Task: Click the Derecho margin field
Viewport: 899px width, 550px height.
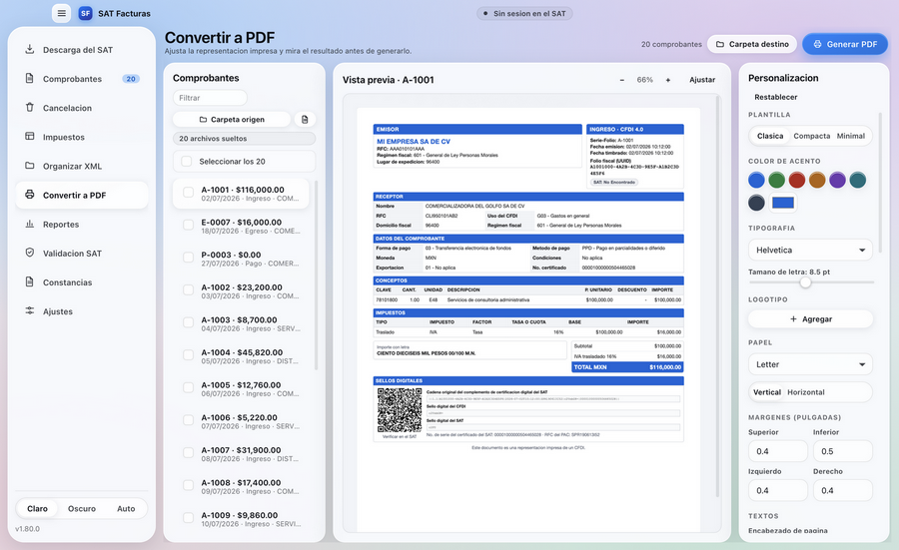Action: coord(843,490)
